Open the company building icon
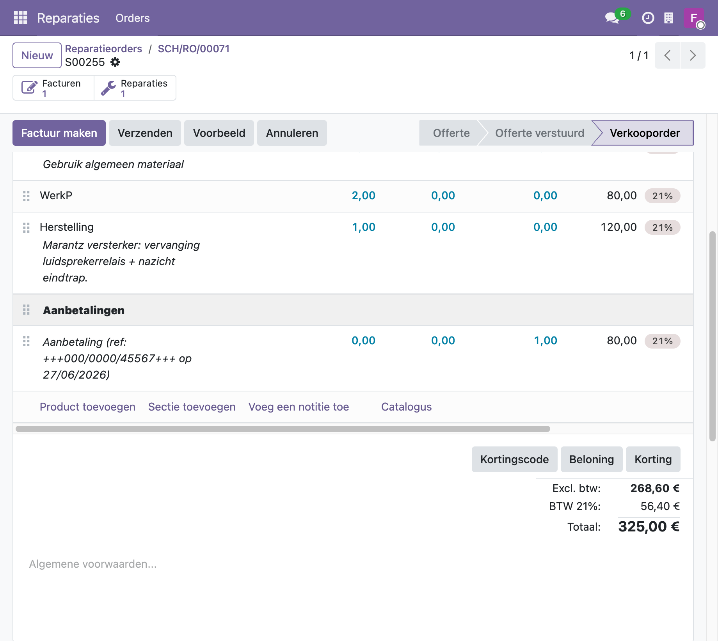This screenshot has width=718, height=641. 668,18
